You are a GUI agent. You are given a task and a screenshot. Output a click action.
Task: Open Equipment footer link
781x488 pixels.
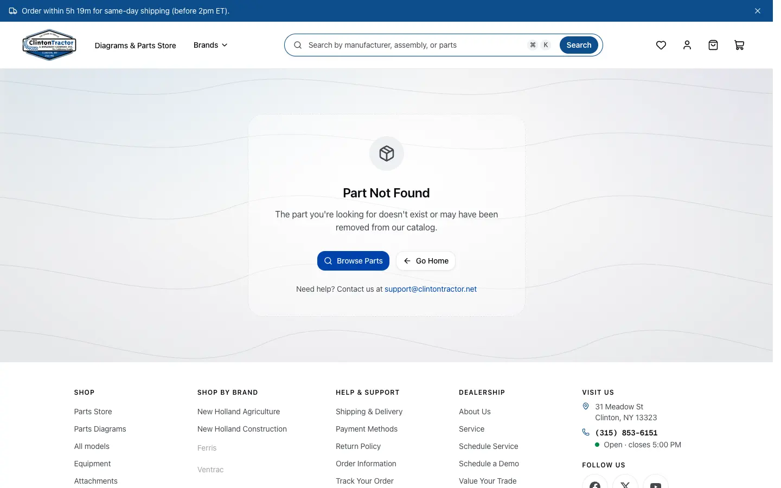coord(92,464)
